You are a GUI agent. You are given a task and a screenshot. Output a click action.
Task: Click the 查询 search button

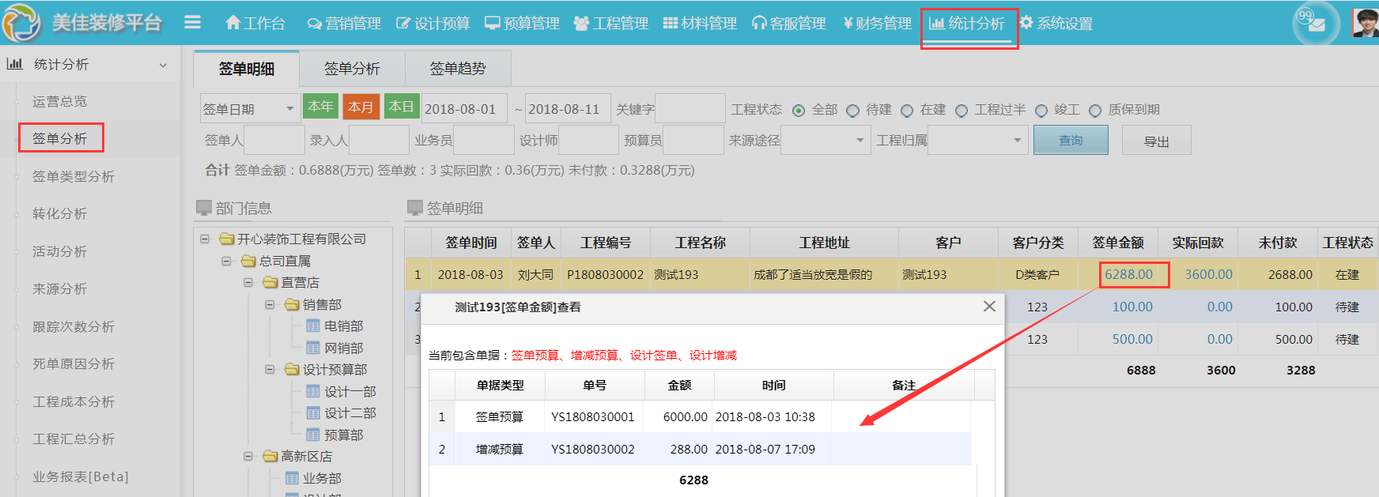(x=1071, y=141)
